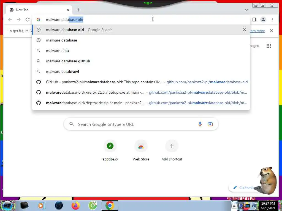Click the GitHub icon of the Heptoxide.zip row
The height and width of the screenshot is (211, 282).
point(39,103)
